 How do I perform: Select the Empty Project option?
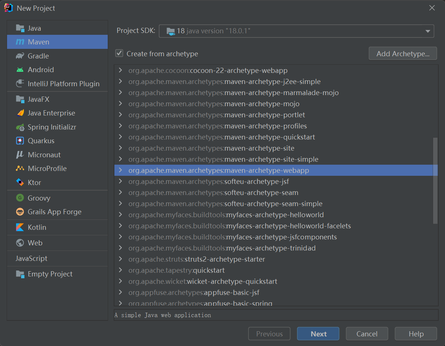(x=50, y=274)
